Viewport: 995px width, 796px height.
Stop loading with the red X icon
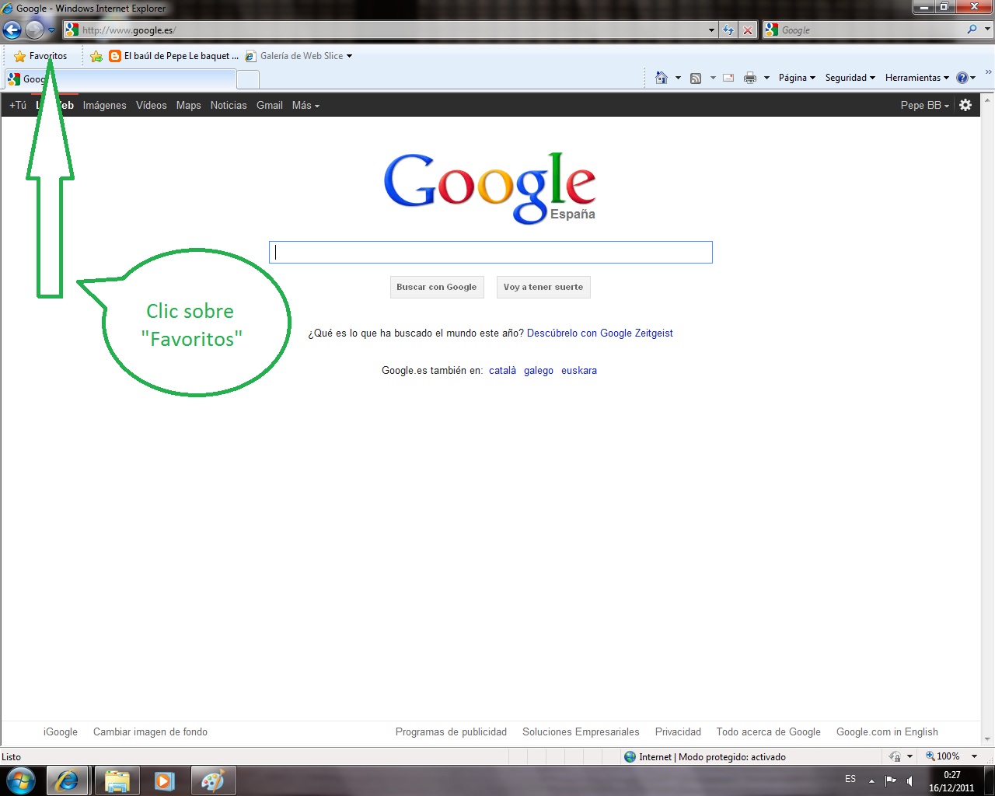coord(748,30)
